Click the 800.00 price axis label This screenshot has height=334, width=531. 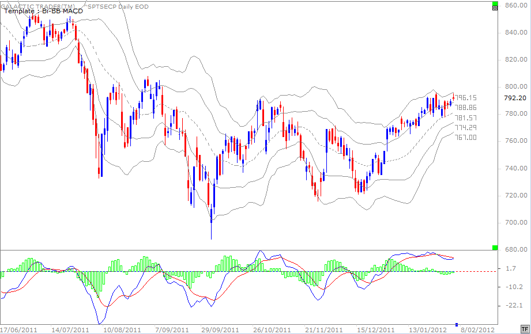(x=516, y=86)
